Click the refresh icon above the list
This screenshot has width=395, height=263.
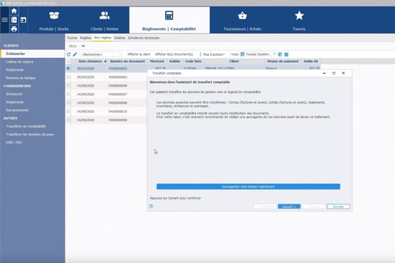69,55
